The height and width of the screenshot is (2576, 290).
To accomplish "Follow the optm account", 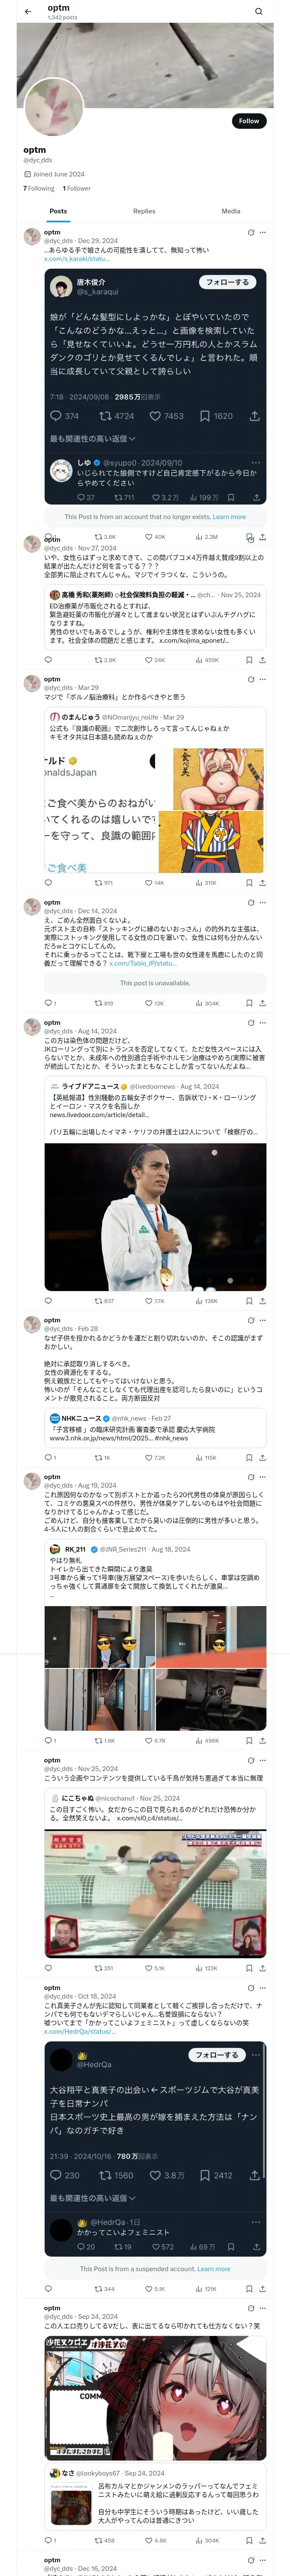I will [x=248, y=120].
